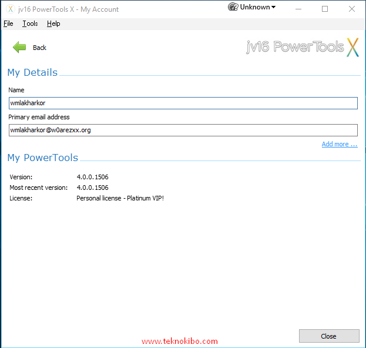Click the green Back arrow icon
The height and width of the screenshot is (348, 366).
click(x=19, y=47)
